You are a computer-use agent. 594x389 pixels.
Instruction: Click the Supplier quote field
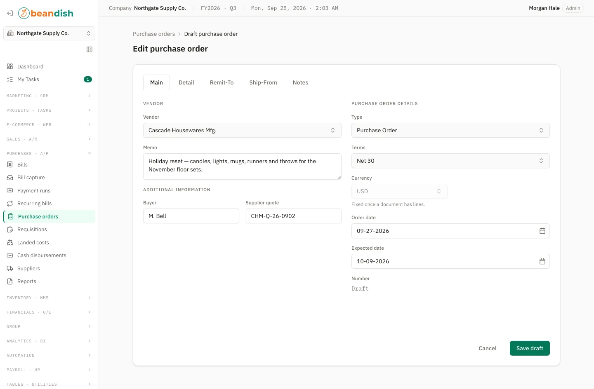click(x=294, y=216)
